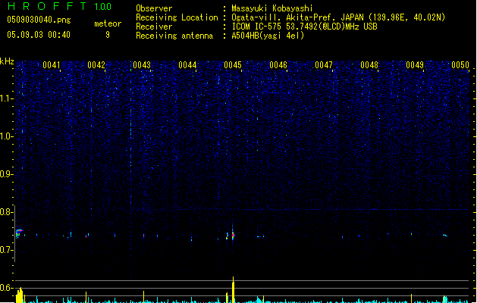Click time marker 0043

142,65
